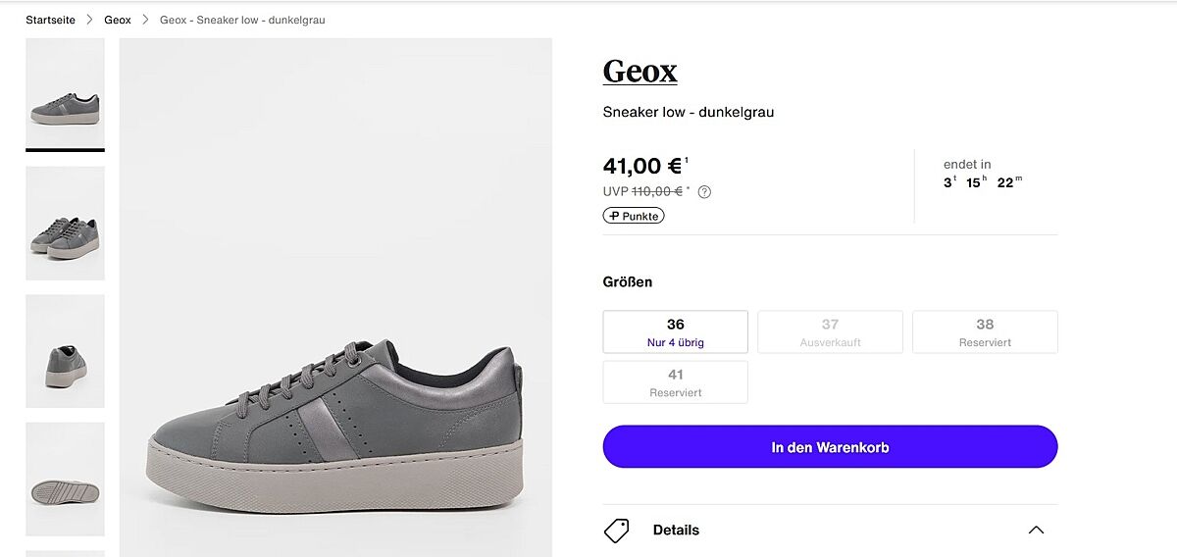Show side-view sneaker thumbnail
This screenshot has width=1177, height=557.
click(65, 93)
